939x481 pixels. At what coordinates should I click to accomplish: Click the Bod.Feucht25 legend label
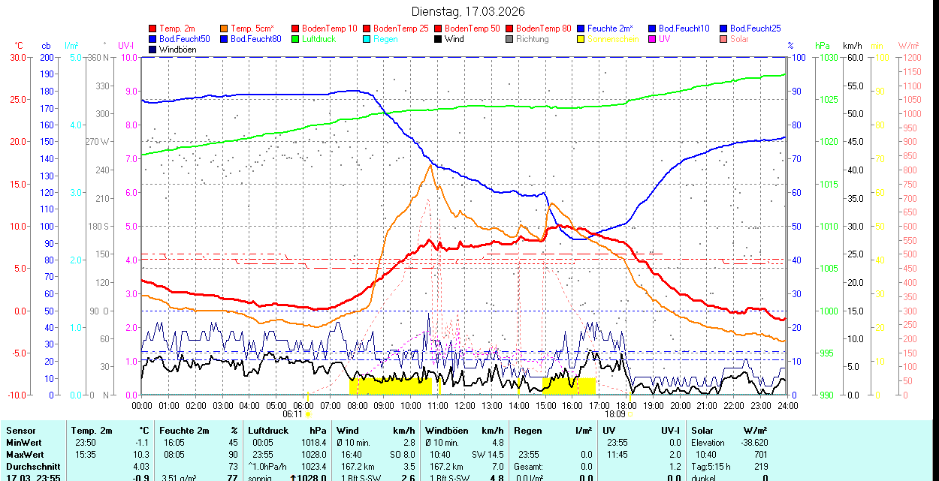755,29
